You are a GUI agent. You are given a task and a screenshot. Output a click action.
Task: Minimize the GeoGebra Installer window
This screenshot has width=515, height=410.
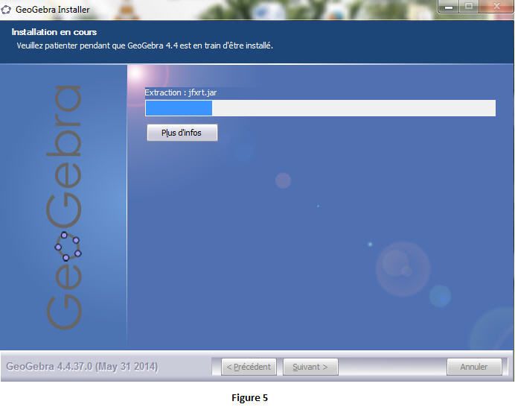pos(449,7)
